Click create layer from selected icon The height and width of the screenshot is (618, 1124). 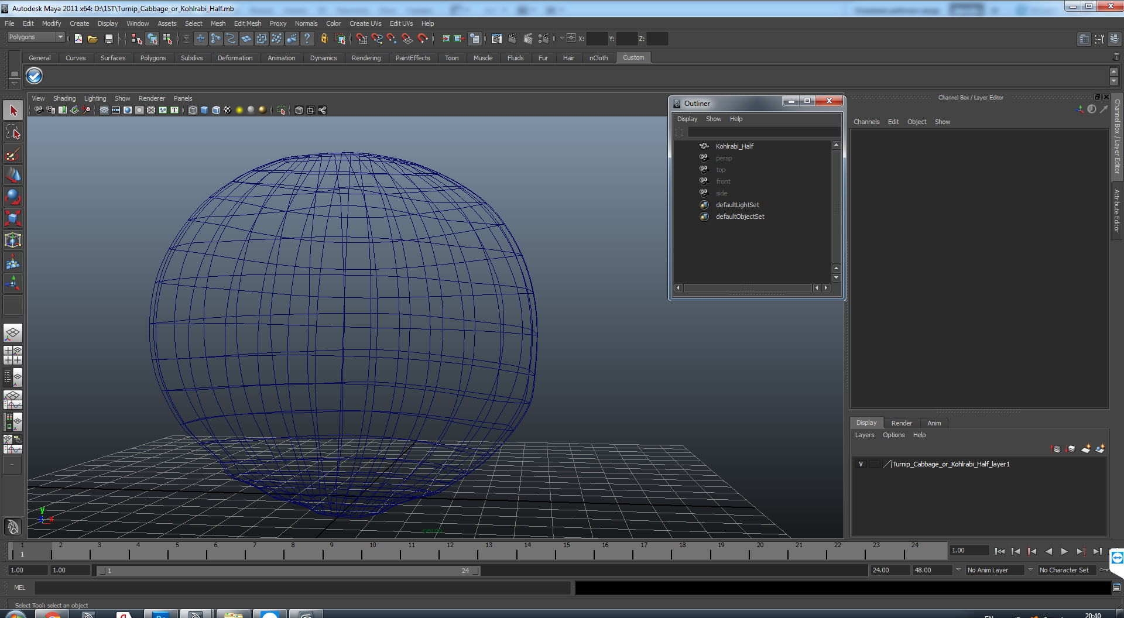(x=1100, y=449)
